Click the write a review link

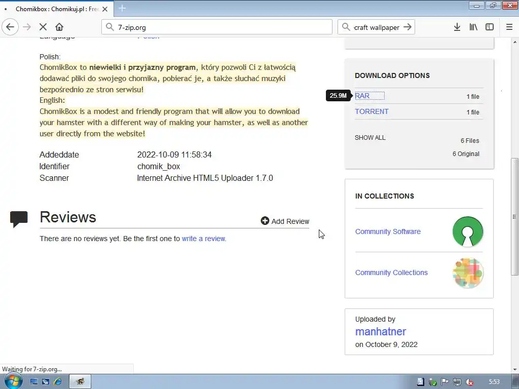pos(204,239)
